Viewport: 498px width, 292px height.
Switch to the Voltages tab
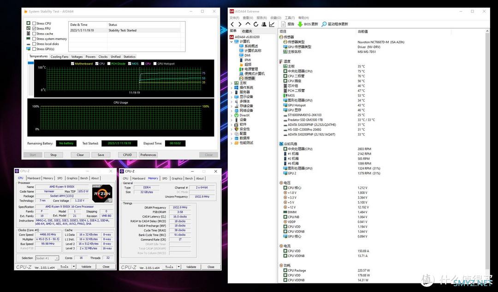pos(77,57)
